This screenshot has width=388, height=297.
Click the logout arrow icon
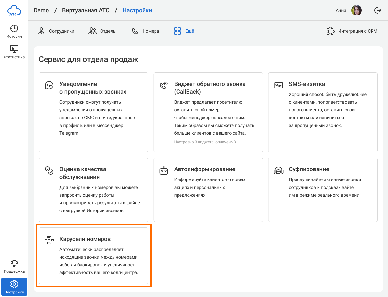(x=378, y=10)
